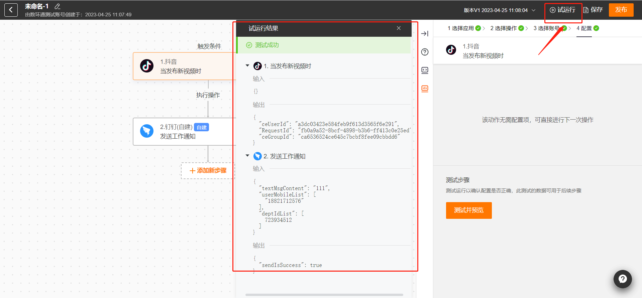The width and height of the screenshot is (642, 298).
Task: Click the orange Publish button
Action: pyautogui.click(x=621, y=10)
